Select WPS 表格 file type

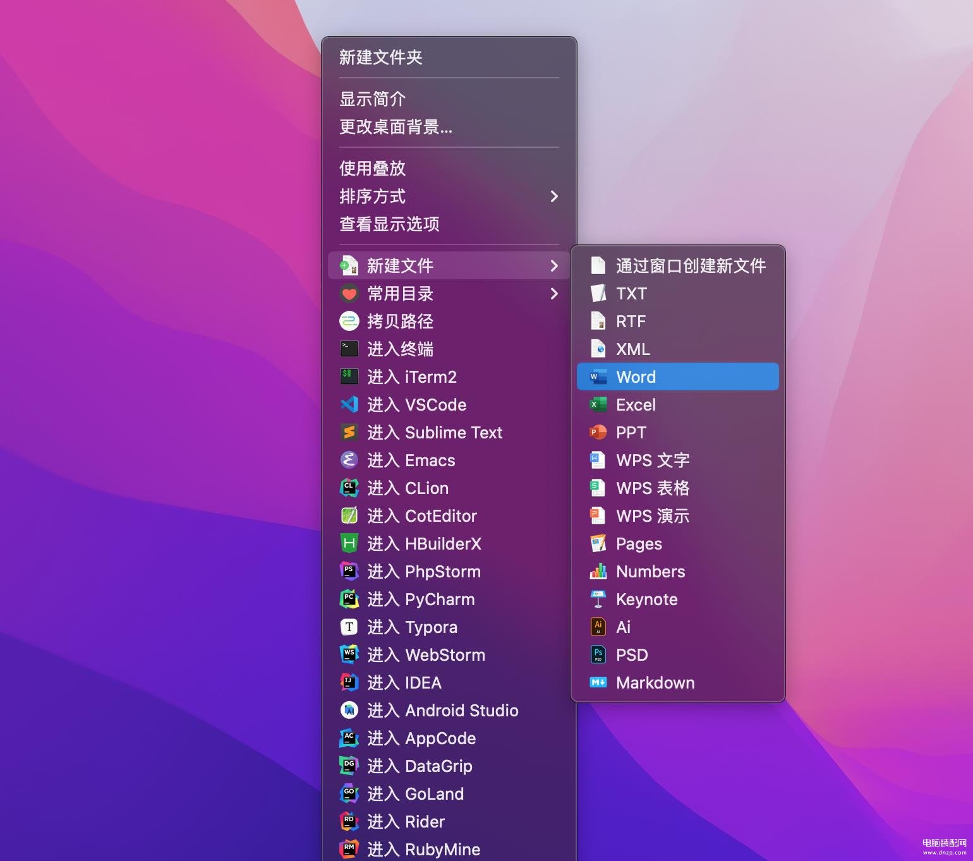678,488
